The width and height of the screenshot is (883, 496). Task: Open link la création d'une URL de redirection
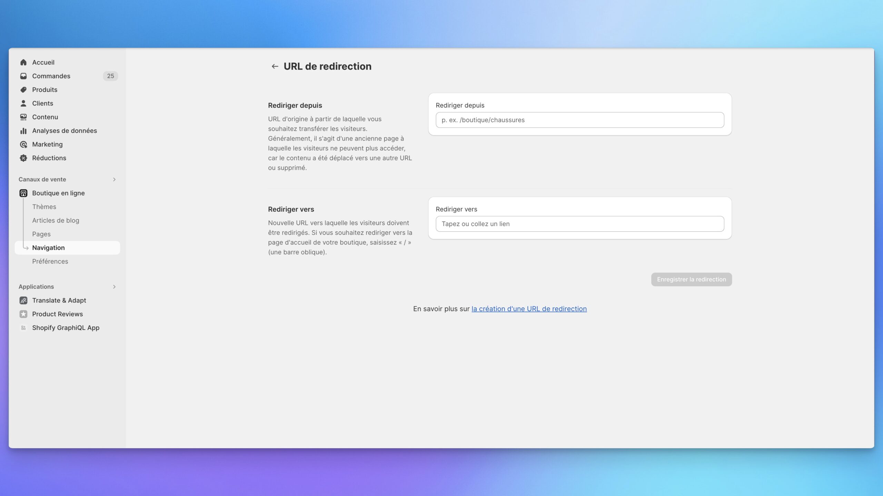pyautogui.click(x=529, y=309)
